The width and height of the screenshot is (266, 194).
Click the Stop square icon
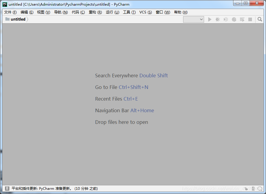coord(250,19)
